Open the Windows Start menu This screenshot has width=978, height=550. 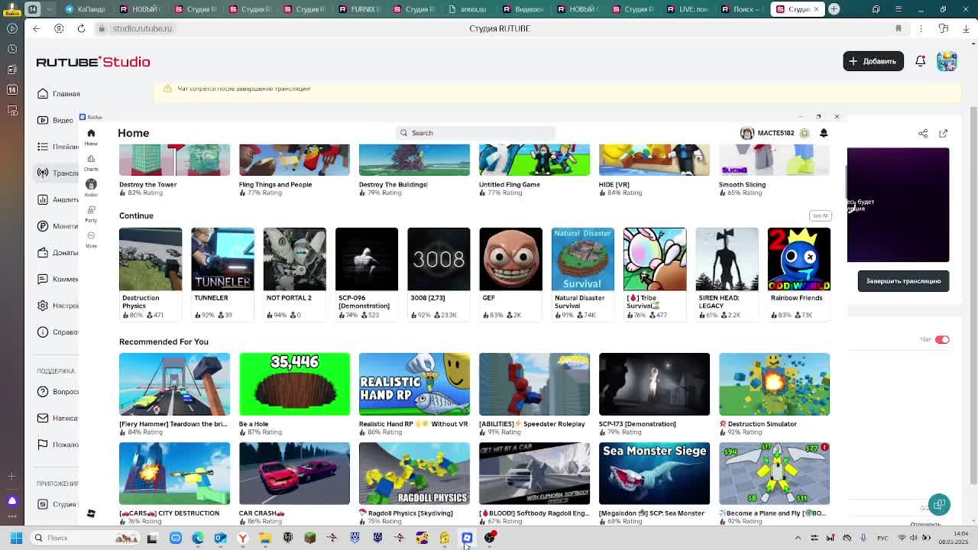coord(15,538)
